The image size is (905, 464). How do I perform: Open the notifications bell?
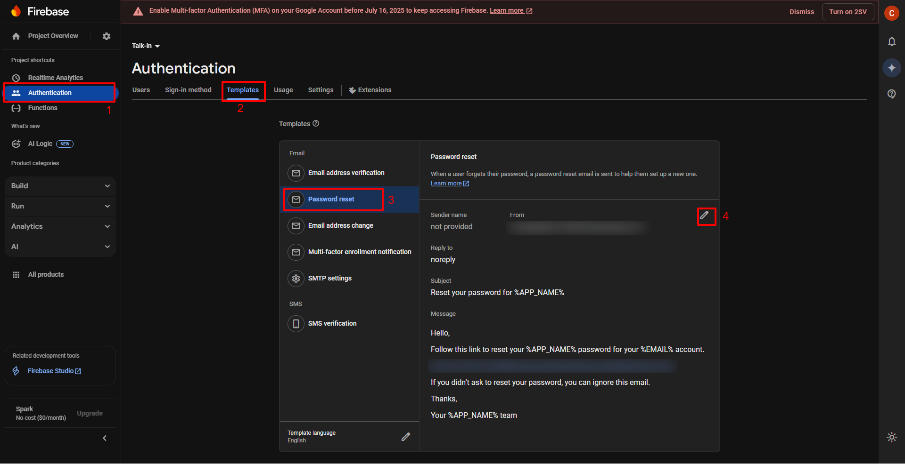tap(891, 41)
